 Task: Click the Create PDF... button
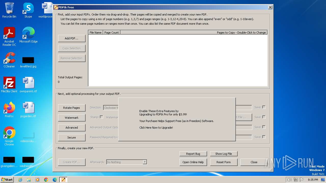coord(72,162)
